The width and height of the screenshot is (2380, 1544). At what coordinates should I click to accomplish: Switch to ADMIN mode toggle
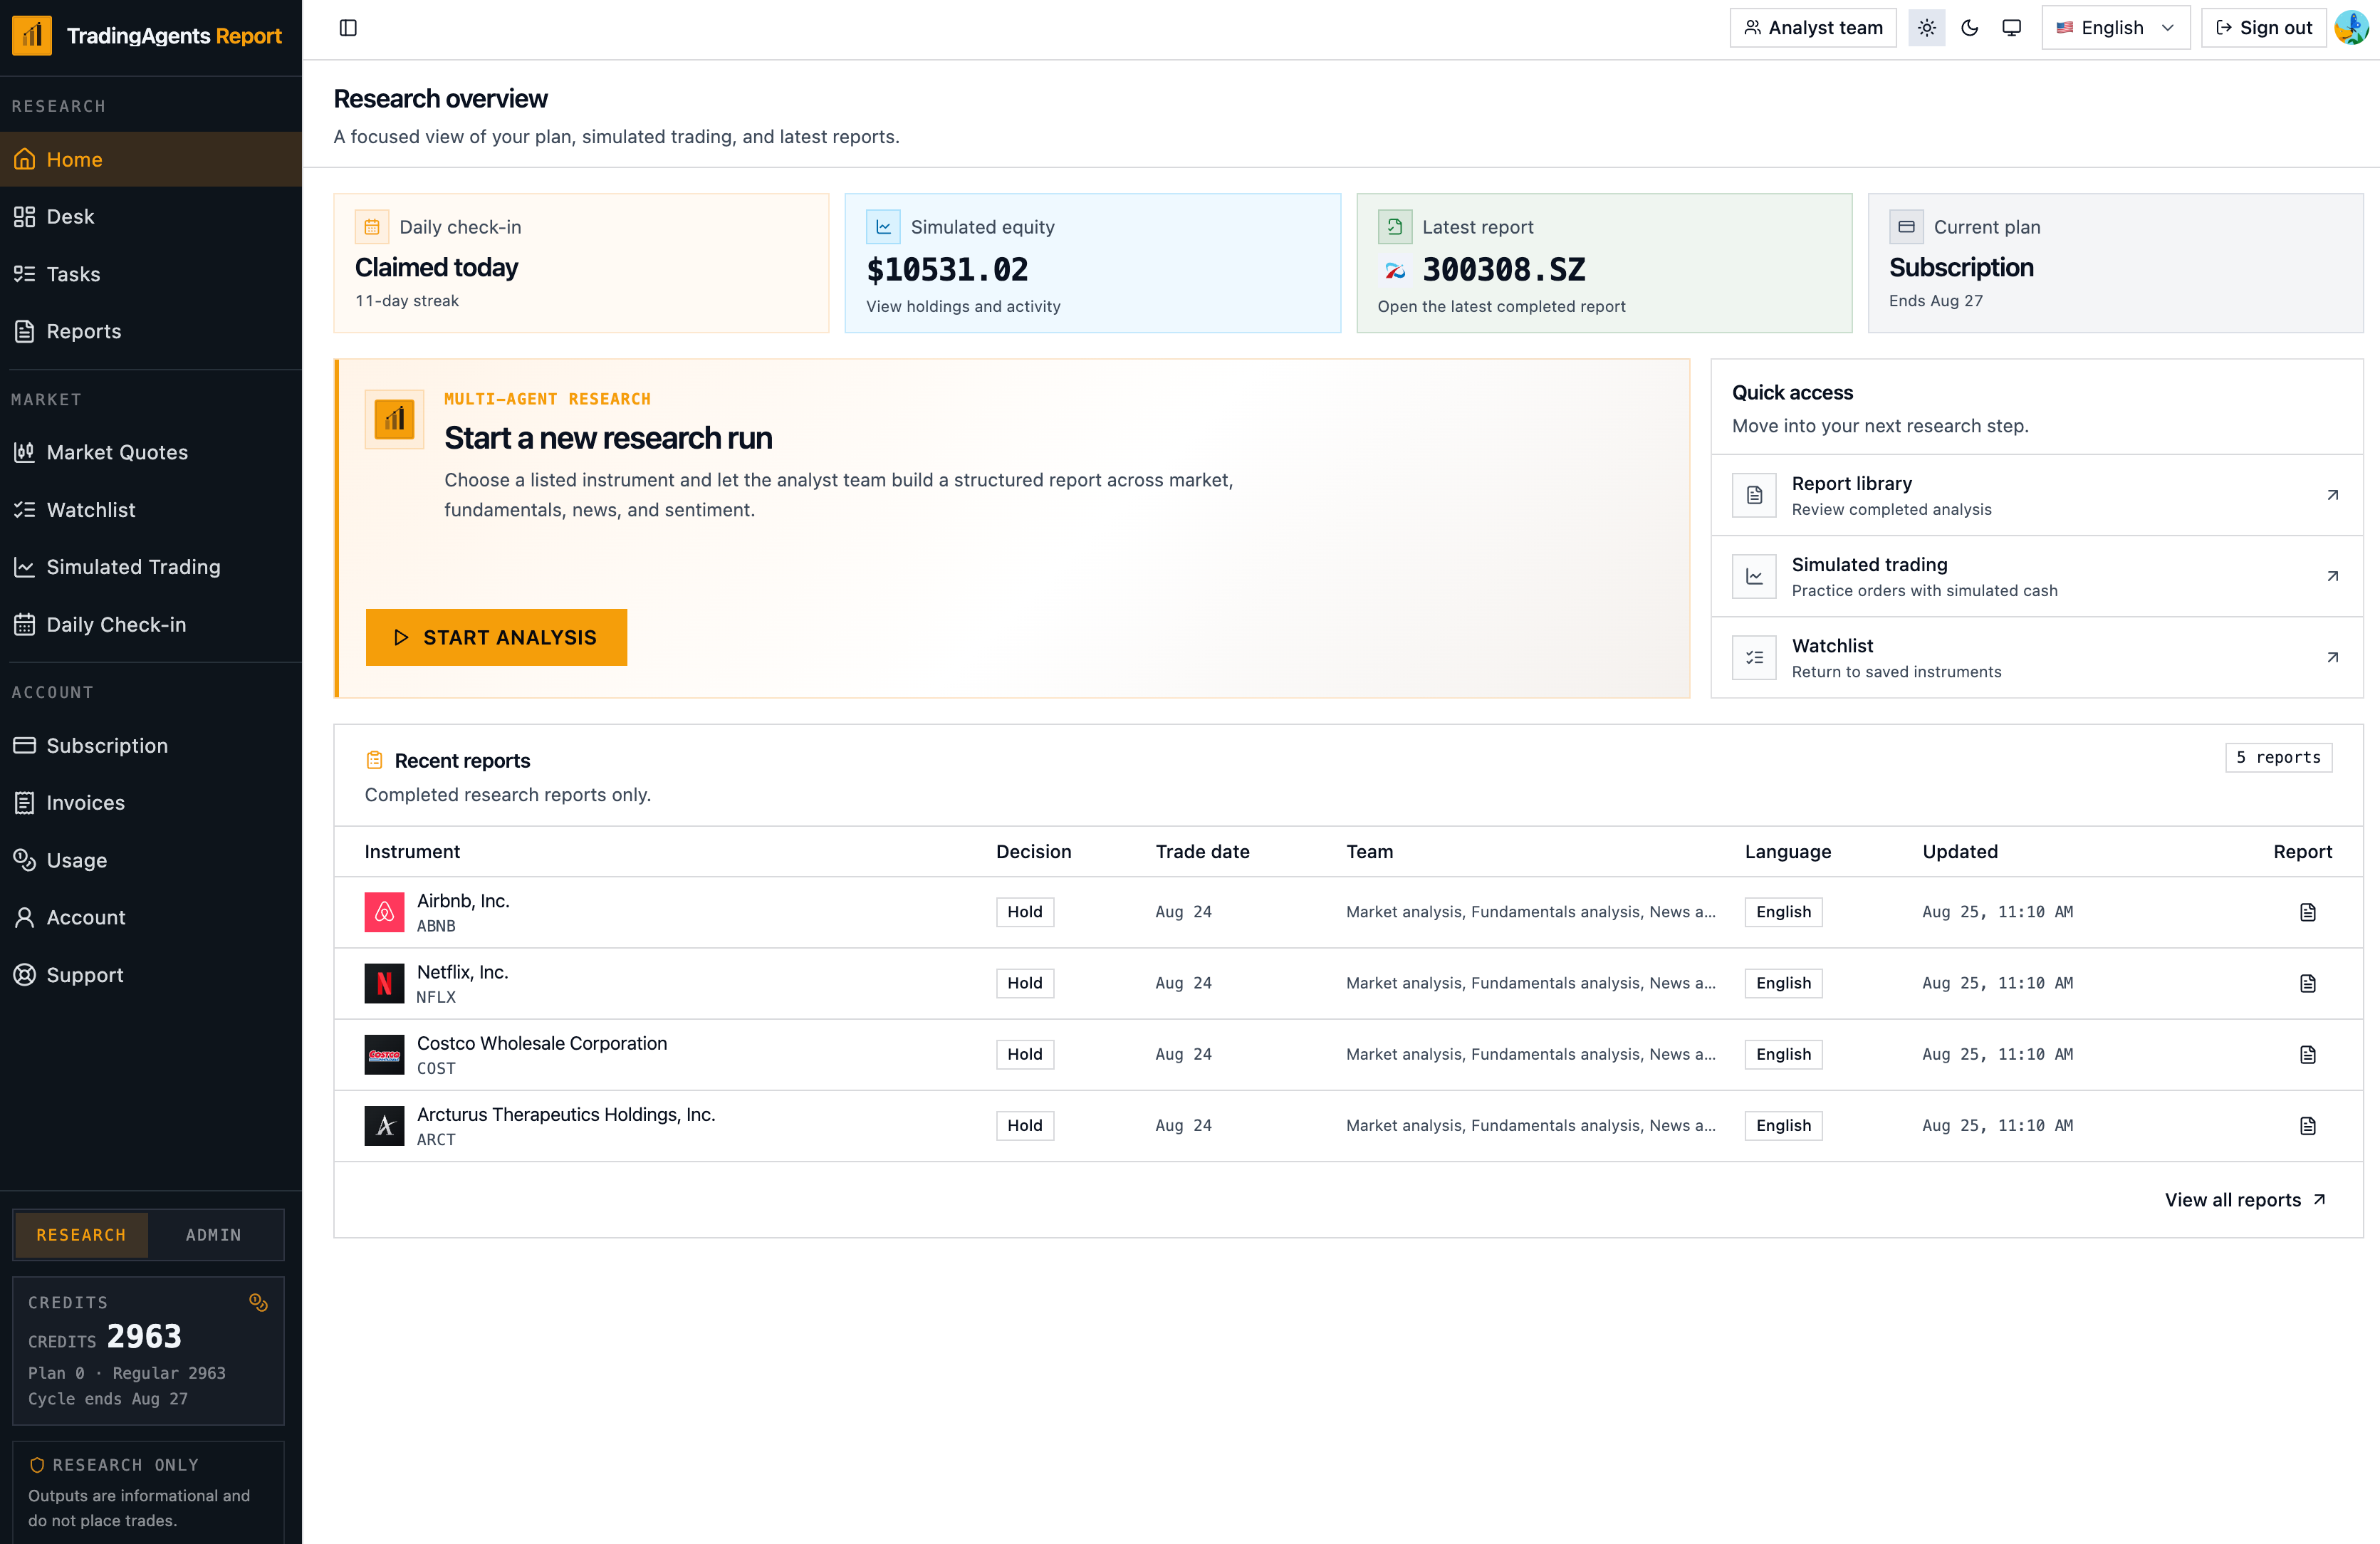click(x=214, y=1235)
